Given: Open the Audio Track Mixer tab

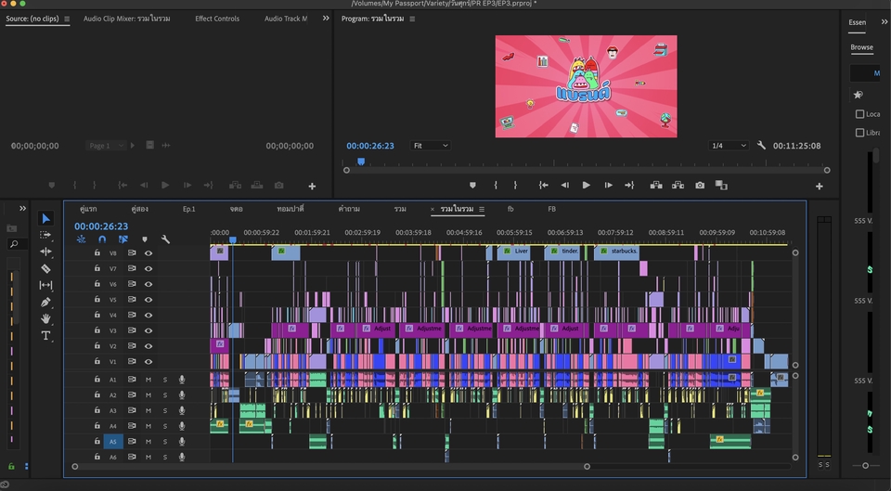Looking at the screenshot, I should 286,19.
